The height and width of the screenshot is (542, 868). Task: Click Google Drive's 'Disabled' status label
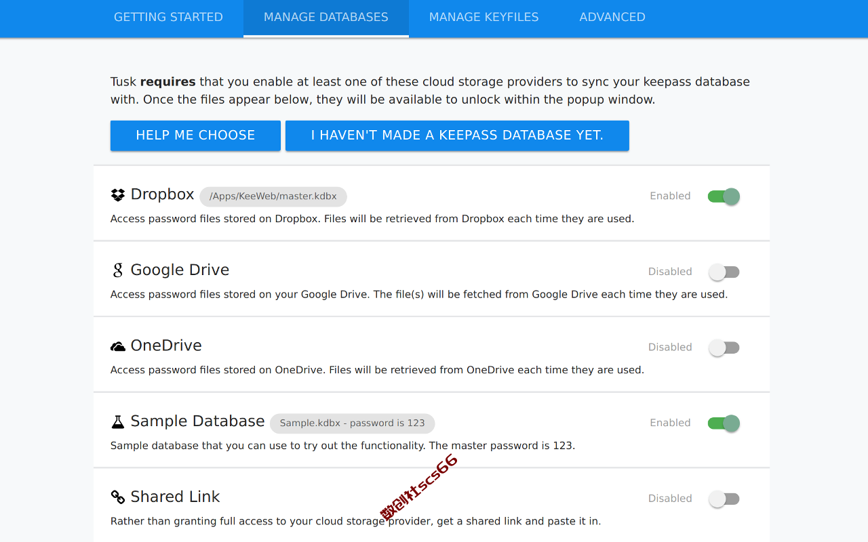click(x=670, y=272)
